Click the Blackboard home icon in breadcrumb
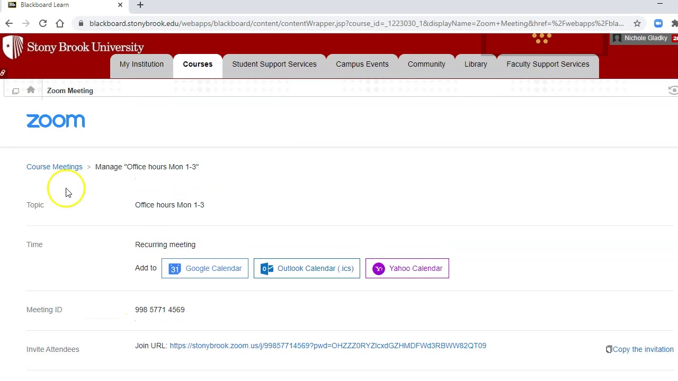This screenshot has height=381, width=678. click(31, 90)
